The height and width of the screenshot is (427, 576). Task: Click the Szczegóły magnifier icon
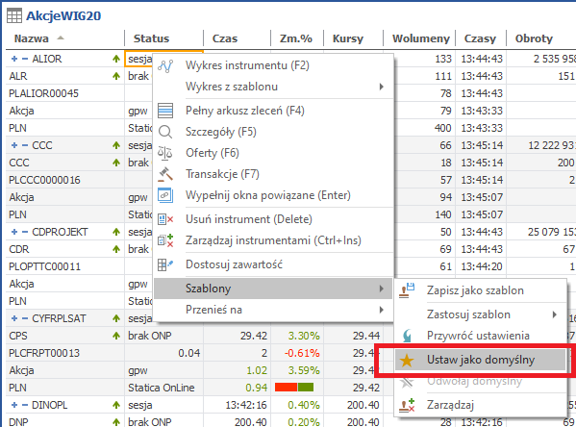(x=165, y=132)
